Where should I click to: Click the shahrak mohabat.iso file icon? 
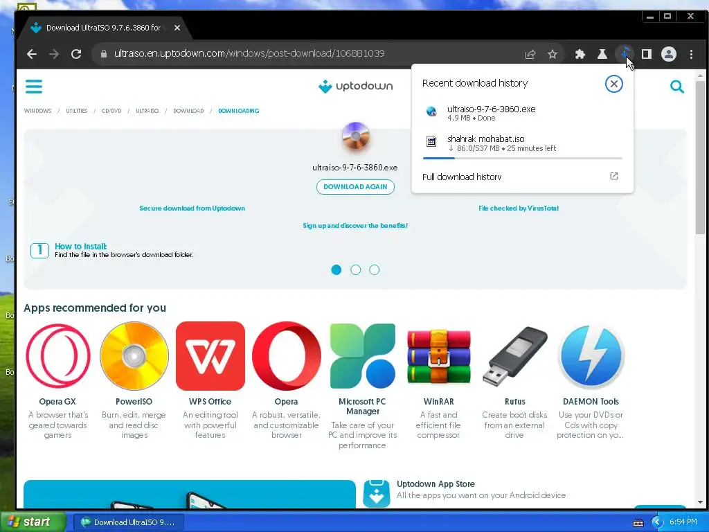tap(431, 141)
